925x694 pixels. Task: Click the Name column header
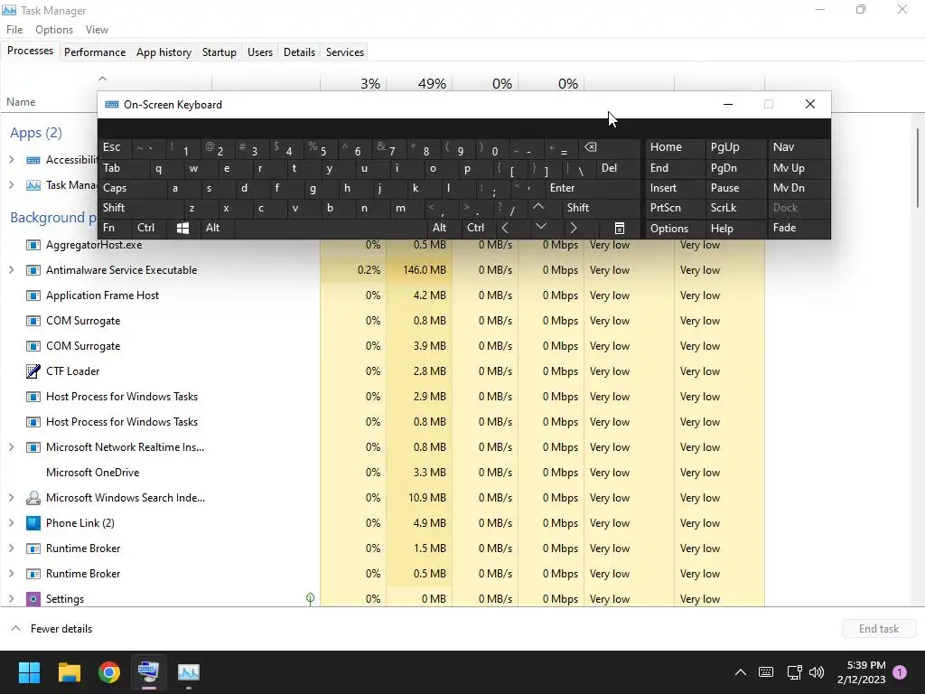(x=21, y=102)
